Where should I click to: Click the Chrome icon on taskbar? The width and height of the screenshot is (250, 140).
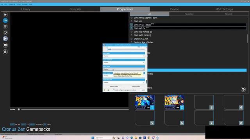[149, 138]
